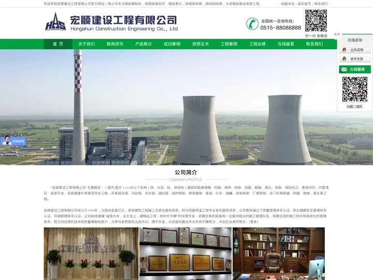Click 扫描二维码 caption in sidebar
This screenshot has height=280, width=373.
(x=354, y=107)
